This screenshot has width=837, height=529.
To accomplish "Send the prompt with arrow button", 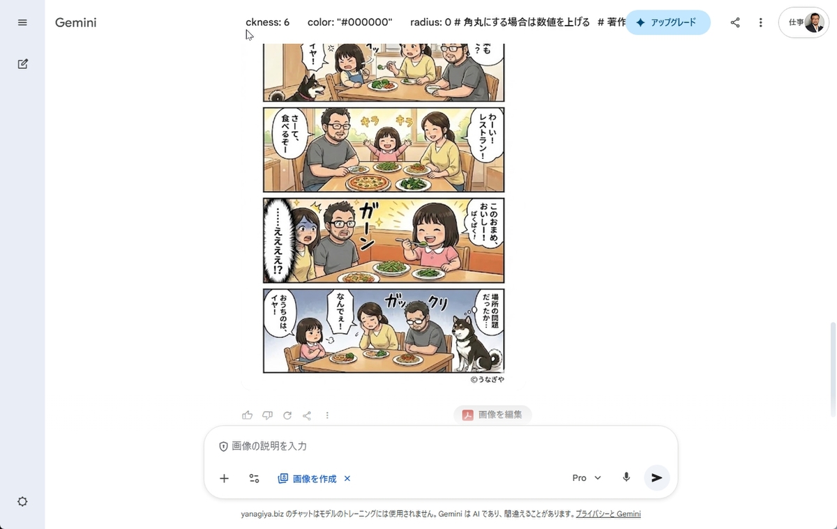I will (656, 477).
